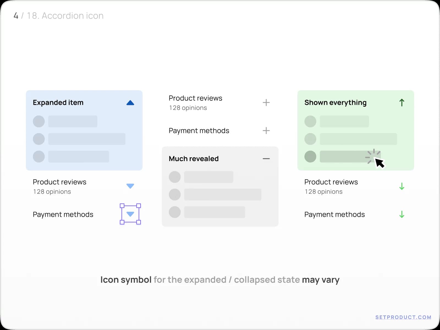Image resolution: width=440 pixels, height=330 pixels.
Task: Collapse Much revealed using the minus icon
Action: [x=266, y=159]
